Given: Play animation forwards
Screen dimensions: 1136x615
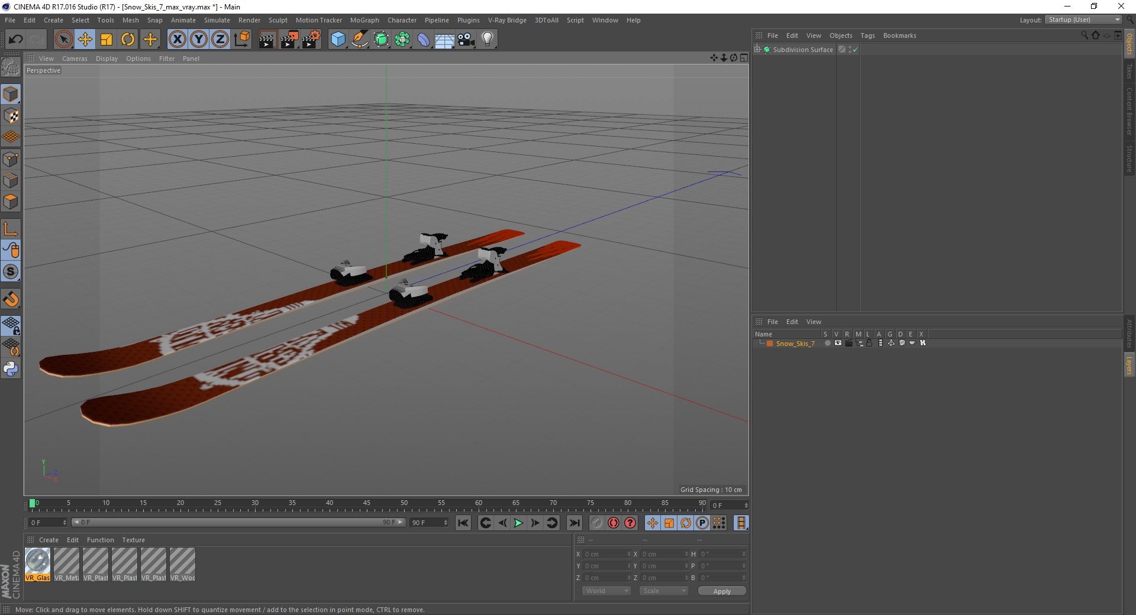Looking at the screenshot, I should (x=518, y=523).
